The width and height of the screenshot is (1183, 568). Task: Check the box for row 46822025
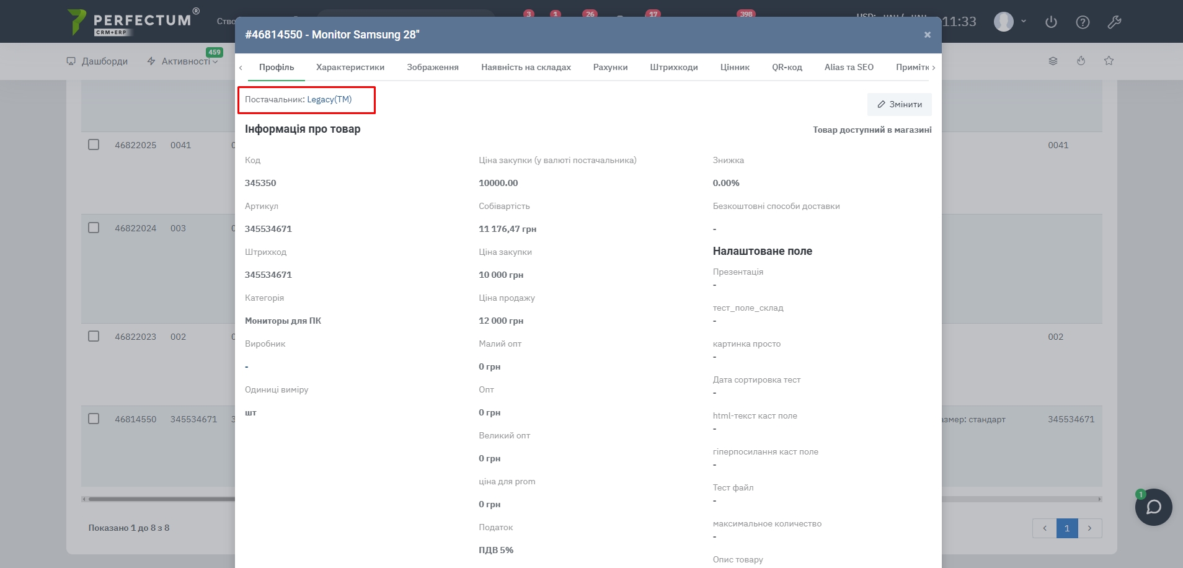tap(94, 144)
